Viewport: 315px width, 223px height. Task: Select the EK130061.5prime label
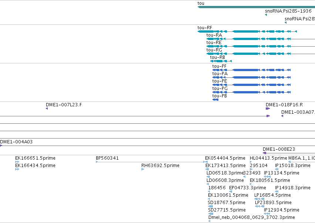(228, 196)
